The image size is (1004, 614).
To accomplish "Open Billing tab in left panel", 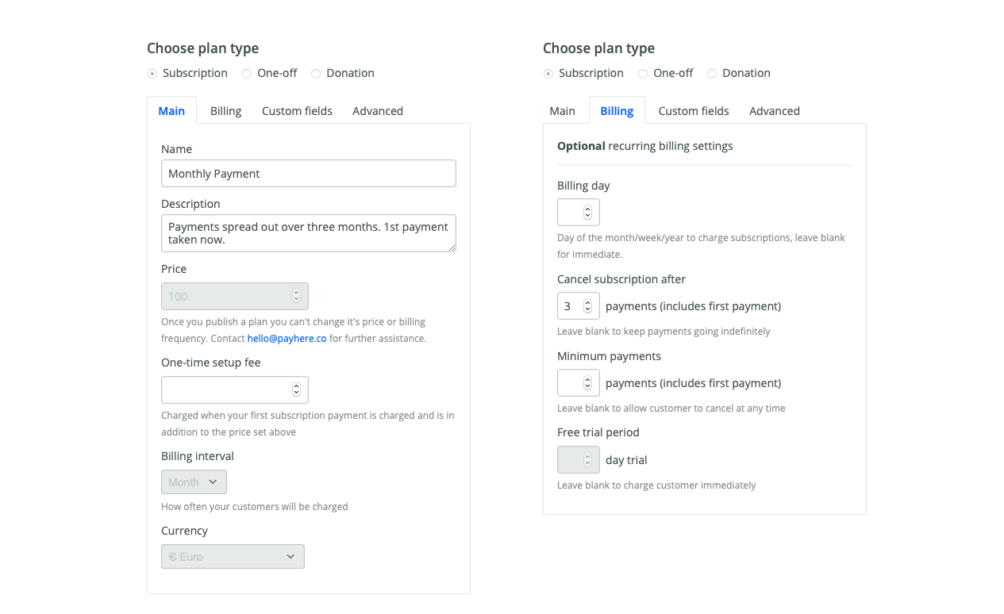I will (225, 111).
